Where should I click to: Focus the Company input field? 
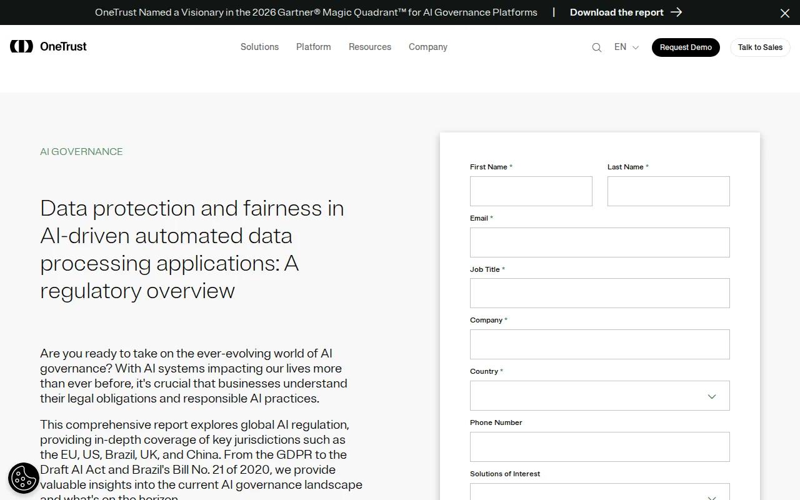point(600,344)
